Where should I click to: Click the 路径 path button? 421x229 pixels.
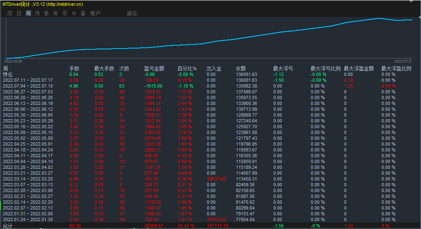pos(132,13)
